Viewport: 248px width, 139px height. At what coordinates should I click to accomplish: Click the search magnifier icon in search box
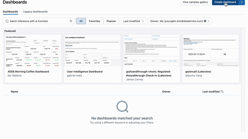pyautogui.click(x=7, y=21)
